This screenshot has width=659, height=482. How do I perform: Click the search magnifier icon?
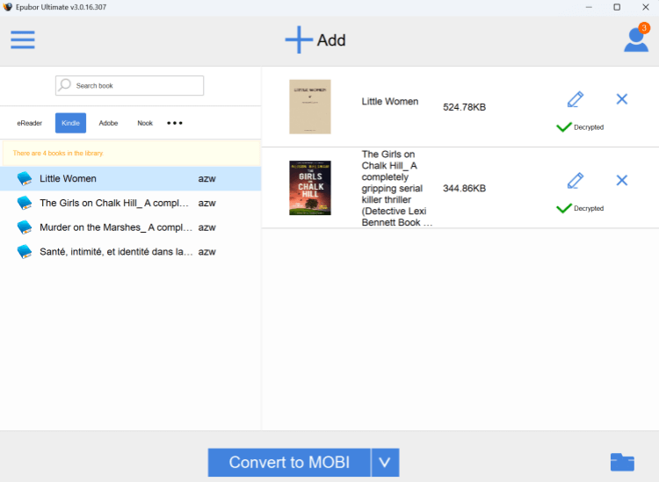click(65, 85)
